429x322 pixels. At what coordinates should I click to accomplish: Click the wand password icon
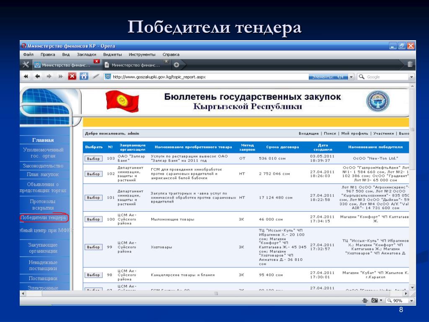(x=96, y=76)
